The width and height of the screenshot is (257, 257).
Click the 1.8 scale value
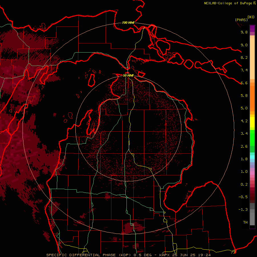(244, 159)
